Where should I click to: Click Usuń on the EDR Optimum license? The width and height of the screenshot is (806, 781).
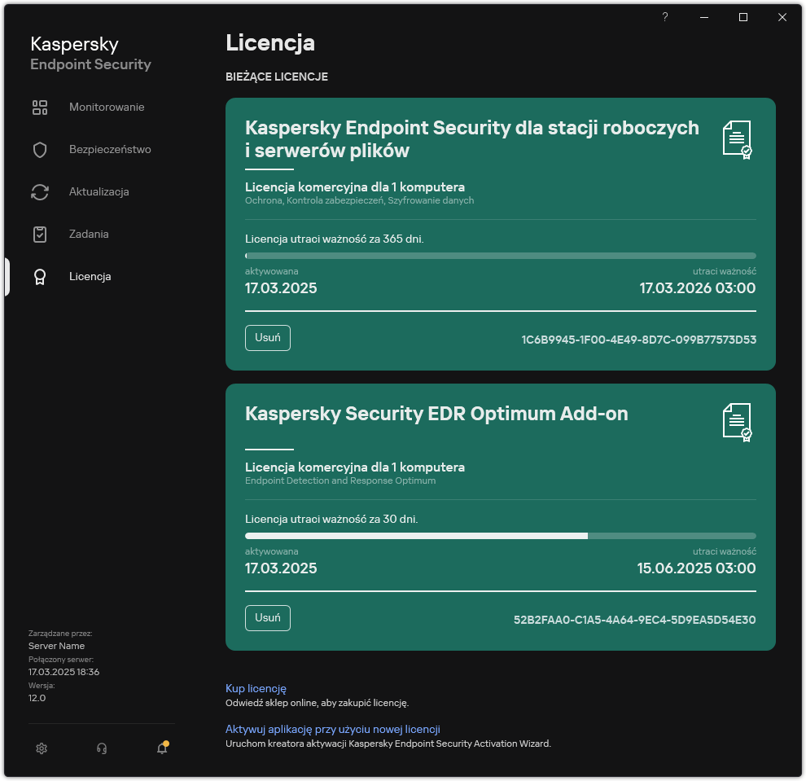coord(268,618)
